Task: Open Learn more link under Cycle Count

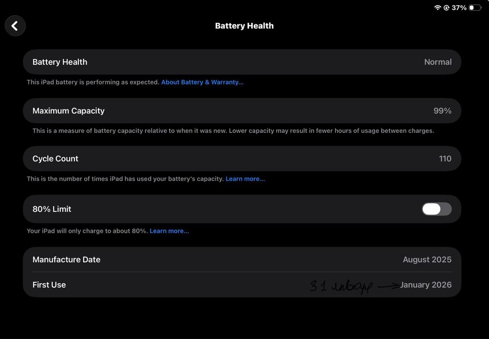Action: 245,179
